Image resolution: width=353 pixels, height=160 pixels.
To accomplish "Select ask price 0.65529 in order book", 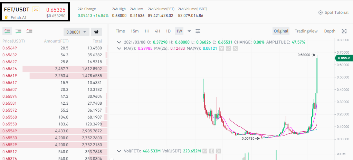I will 10,145.
